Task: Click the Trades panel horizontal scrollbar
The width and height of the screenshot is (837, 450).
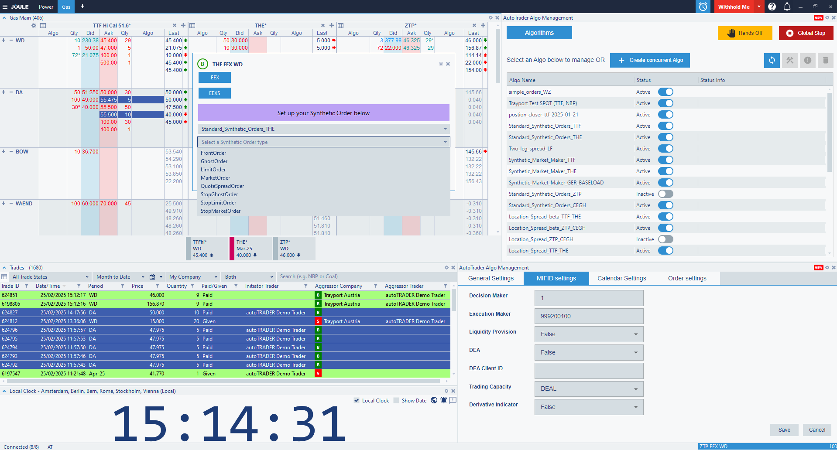Action: pos(223,381)
